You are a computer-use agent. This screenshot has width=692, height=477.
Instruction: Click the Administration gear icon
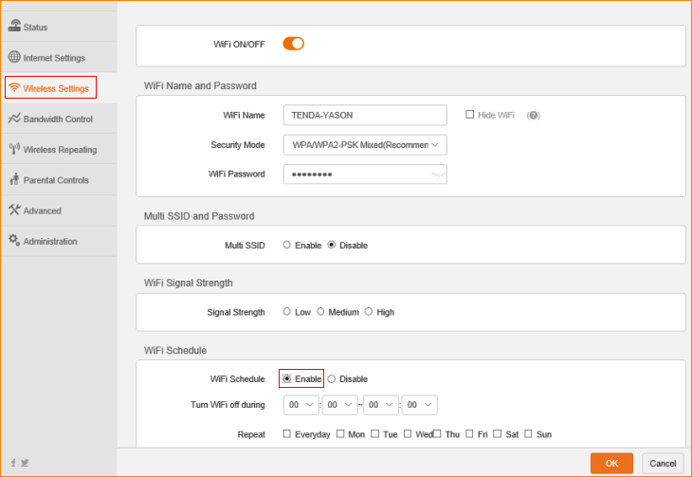click(x=14, y=240)
